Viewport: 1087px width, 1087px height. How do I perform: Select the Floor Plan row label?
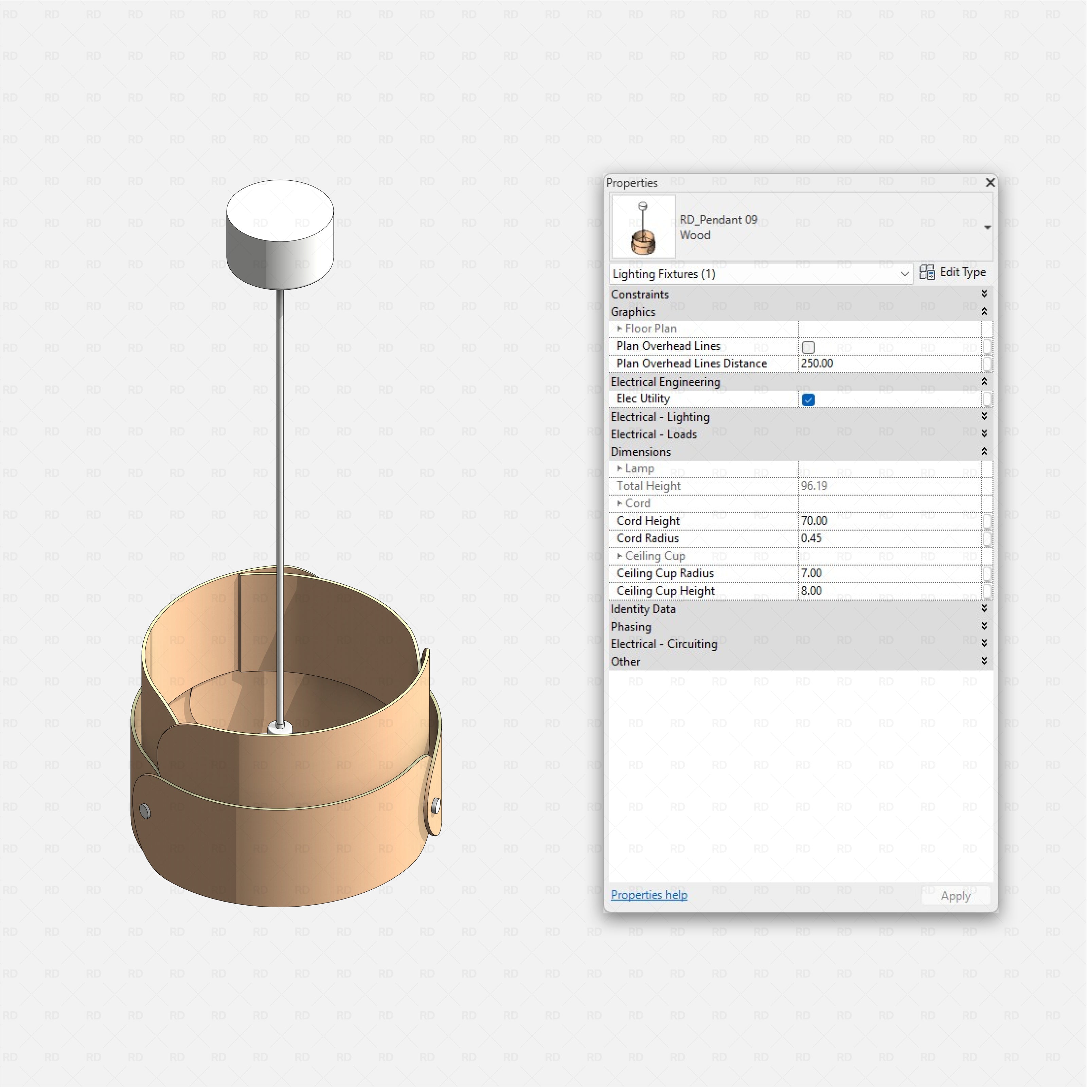[x=651, y=328]
